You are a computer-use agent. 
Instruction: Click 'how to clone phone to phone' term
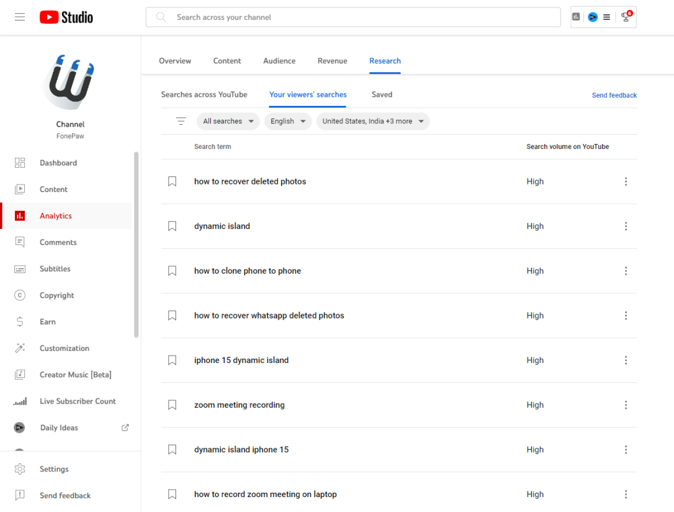click(248, 271)
